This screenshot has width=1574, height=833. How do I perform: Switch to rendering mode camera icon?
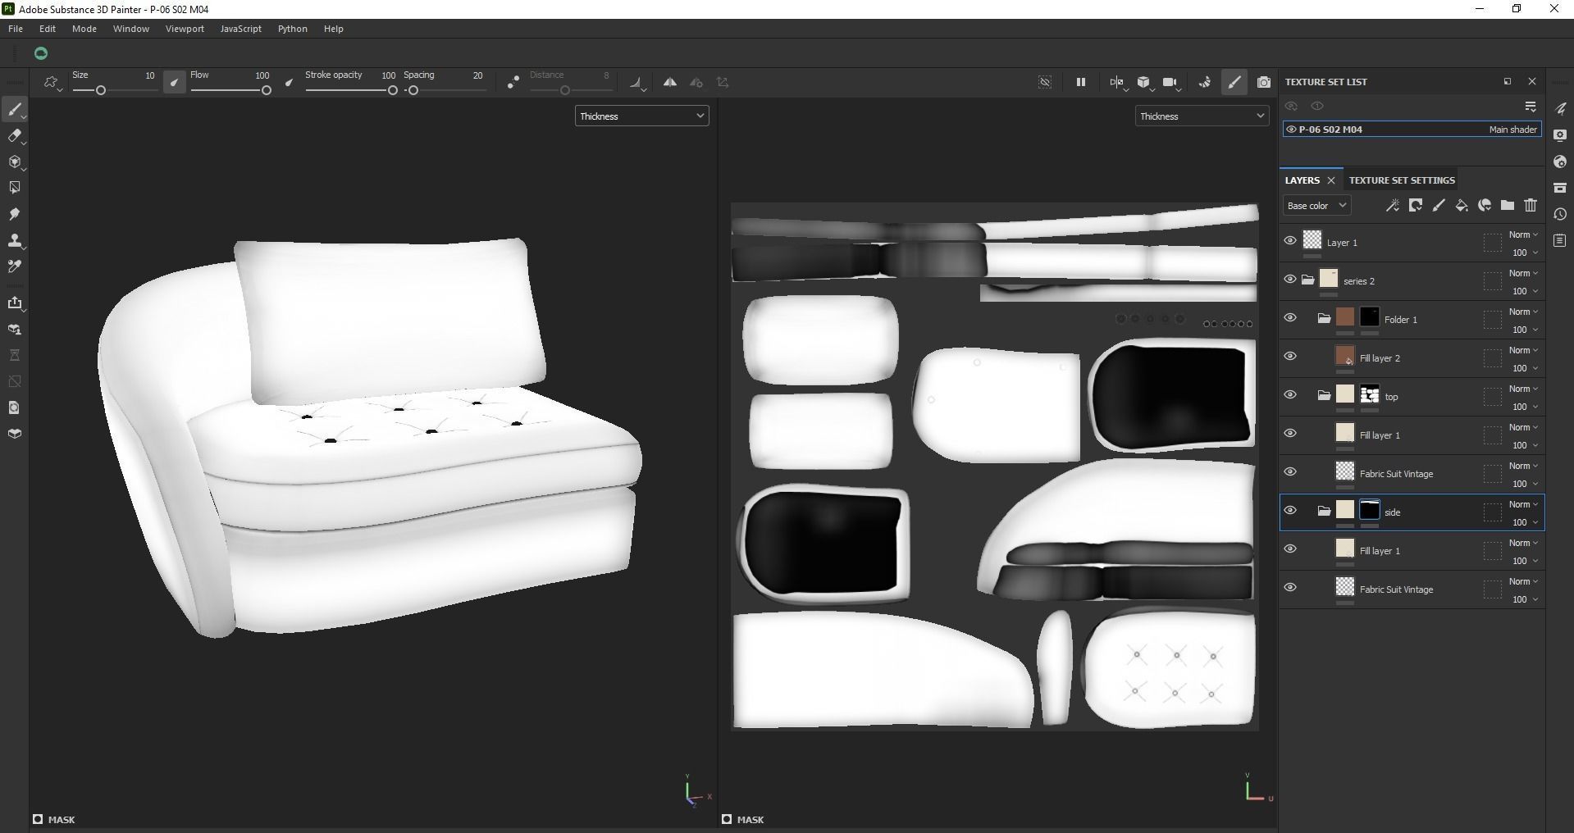[1264, 82]
